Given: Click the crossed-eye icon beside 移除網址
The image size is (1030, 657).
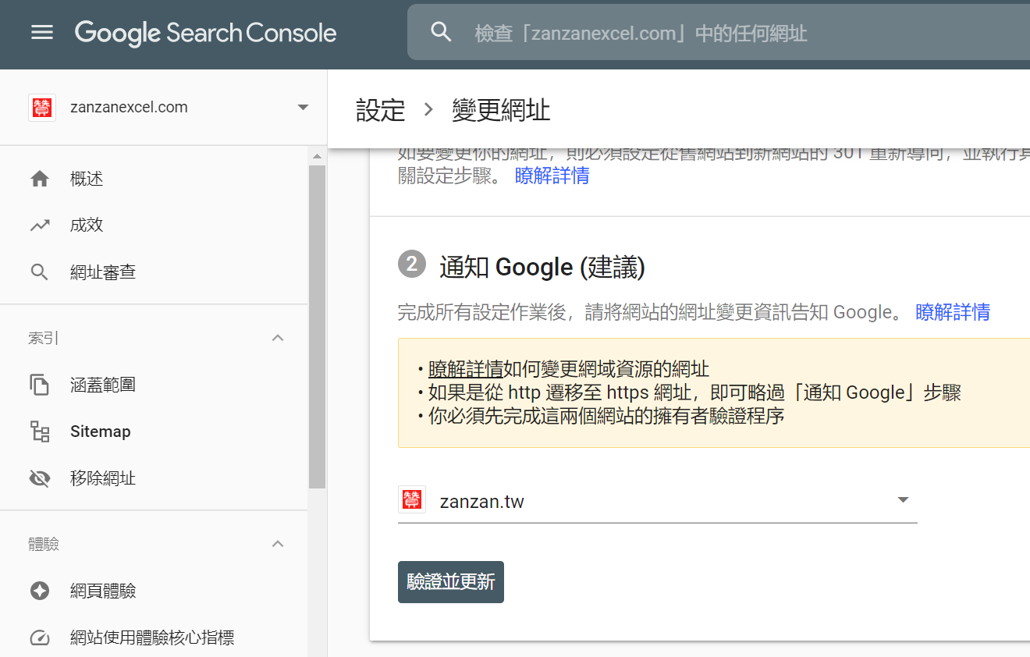Looking at the screenshot, I should coord(40,478).
